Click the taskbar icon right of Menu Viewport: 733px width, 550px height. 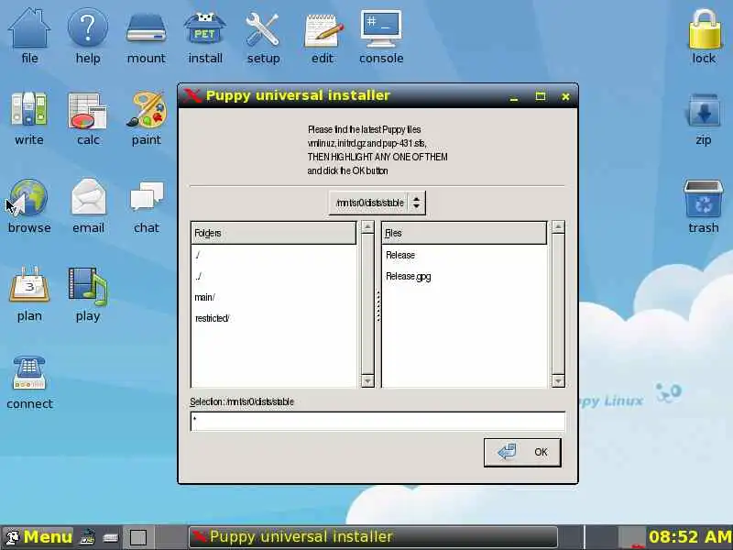[x=87, y=537]
